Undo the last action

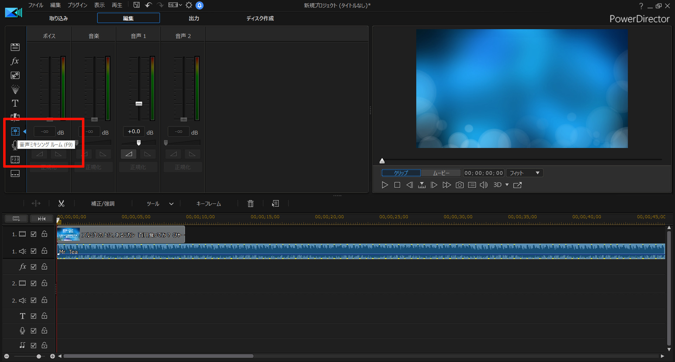point(148,5)
